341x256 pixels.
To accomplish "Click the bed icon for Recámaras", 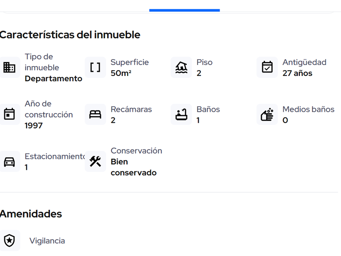I will (95, 115).
